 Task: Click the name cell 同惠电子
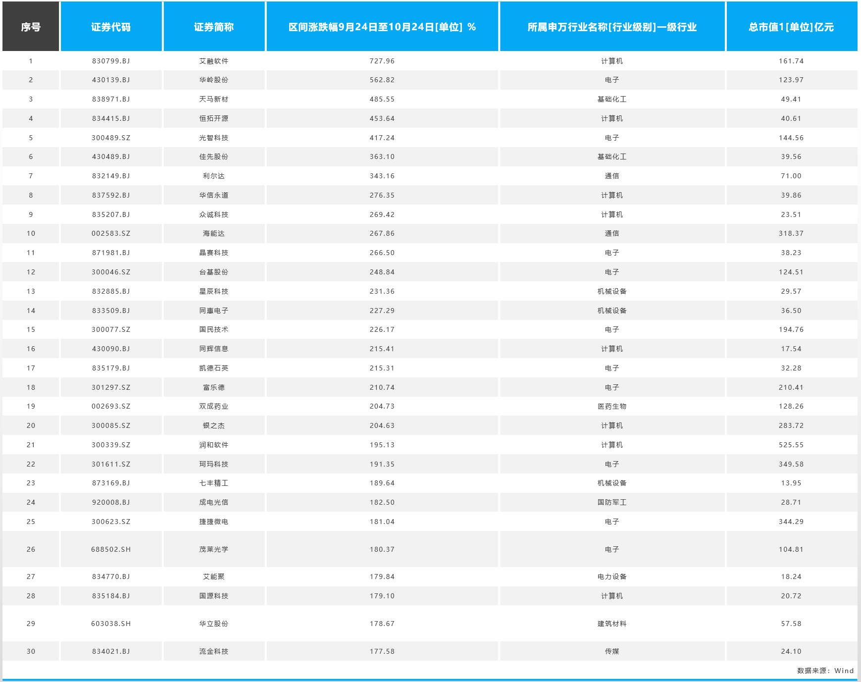pos(214,311)
